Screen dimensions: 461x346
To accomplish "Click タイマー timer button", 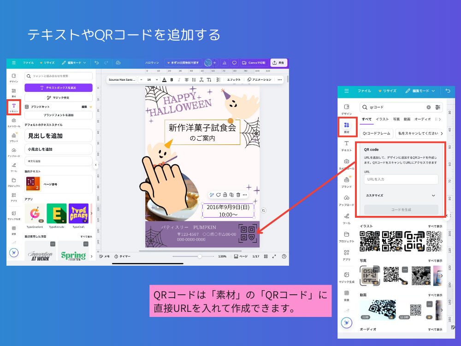I will [x=122, y=256].
